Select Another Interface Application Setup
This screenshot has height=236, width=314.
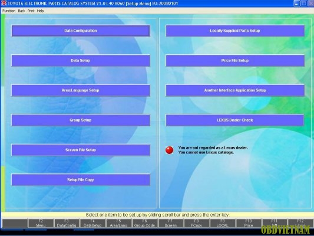click(x=235, y=90)
